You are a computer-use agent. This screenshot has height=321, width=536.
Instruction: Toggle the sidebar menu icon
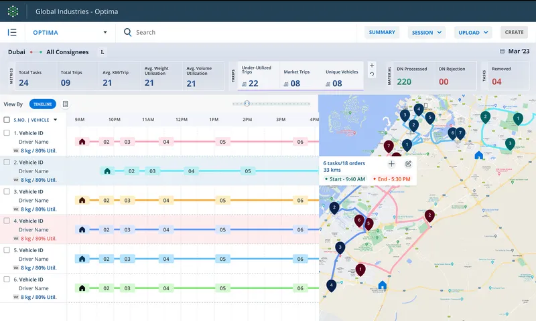[x=12, y=32]
